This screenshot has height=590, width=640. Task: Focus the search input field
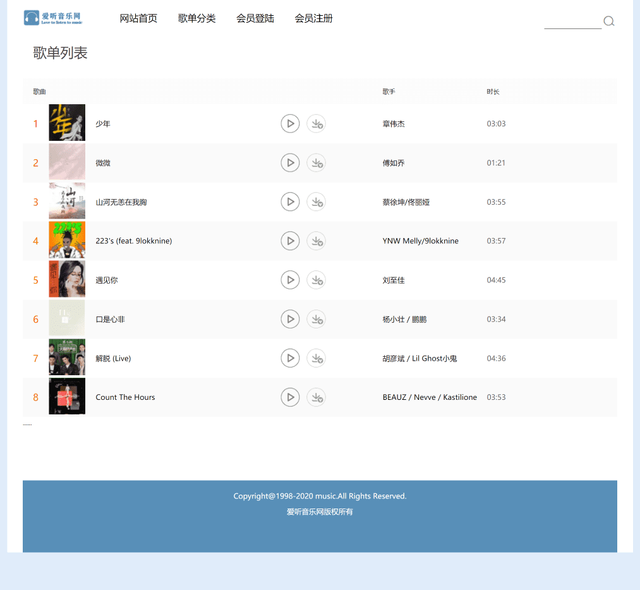tap(572, 21)
